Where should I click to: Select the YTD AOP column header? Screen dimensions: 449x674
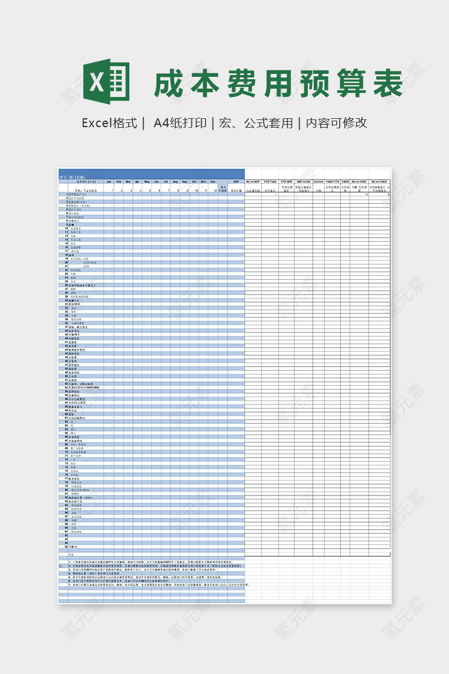(287, 182)
